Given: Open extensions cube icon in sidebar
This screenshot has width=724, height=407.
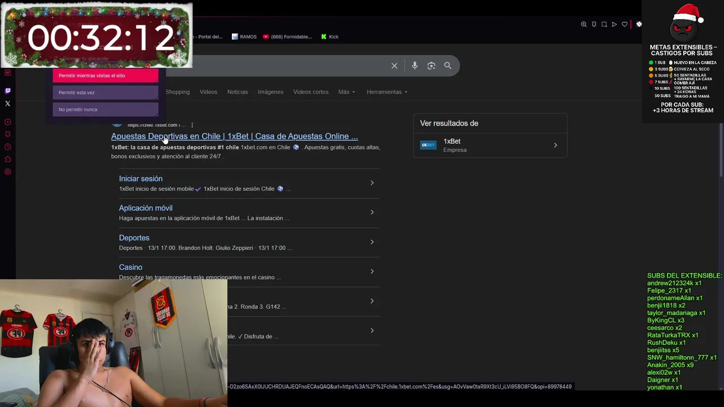Looking at the screenshot, I should click(x=8, y=159).
